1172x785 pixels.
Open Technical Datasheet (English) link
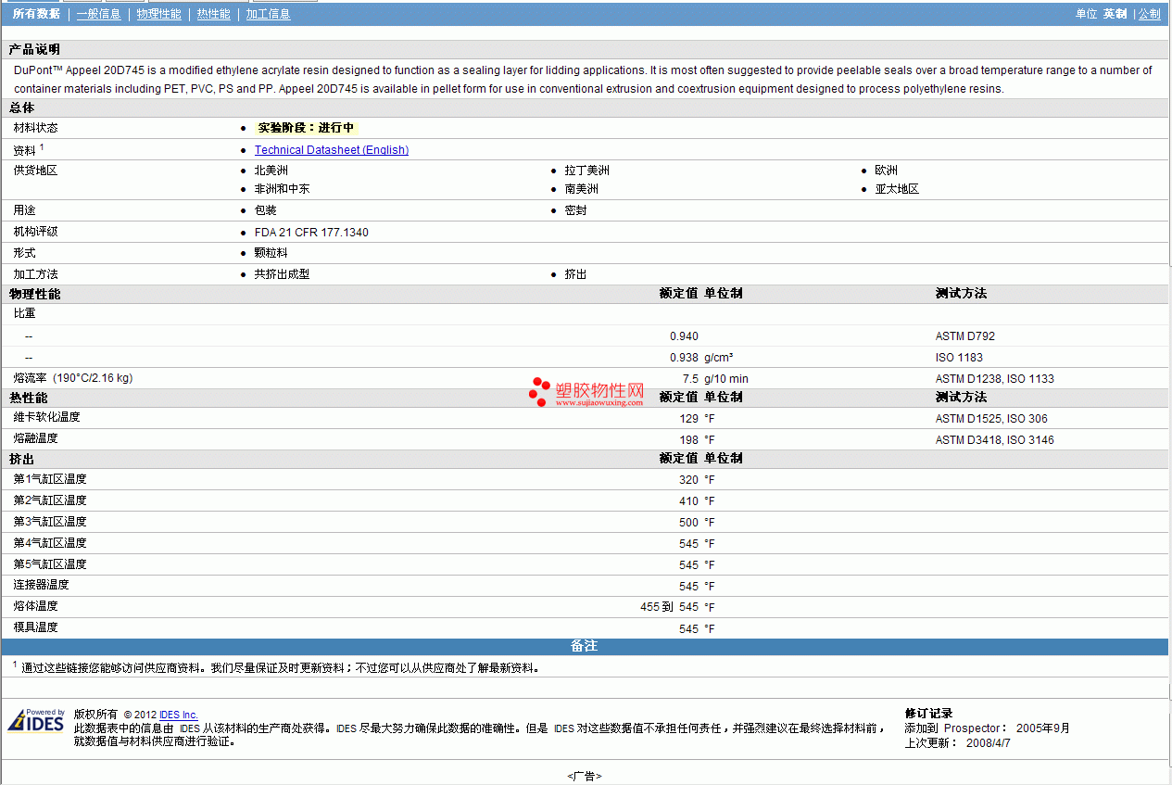tap(332, 149)
